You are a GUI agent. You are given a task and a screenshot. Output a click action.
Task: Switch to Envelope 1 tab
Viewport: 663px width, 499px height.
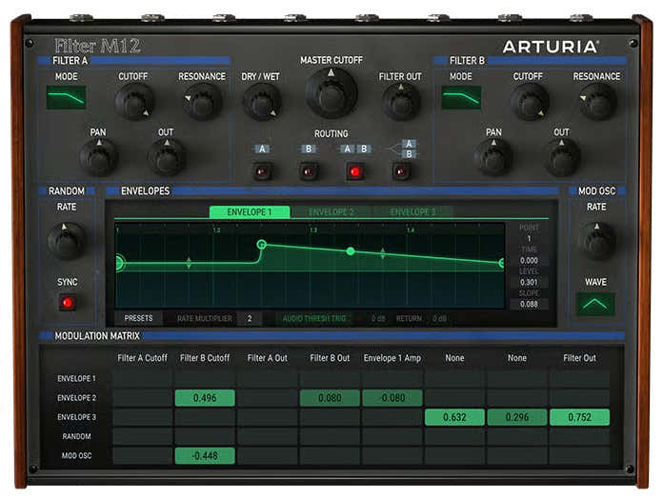(x=250, y=211)
